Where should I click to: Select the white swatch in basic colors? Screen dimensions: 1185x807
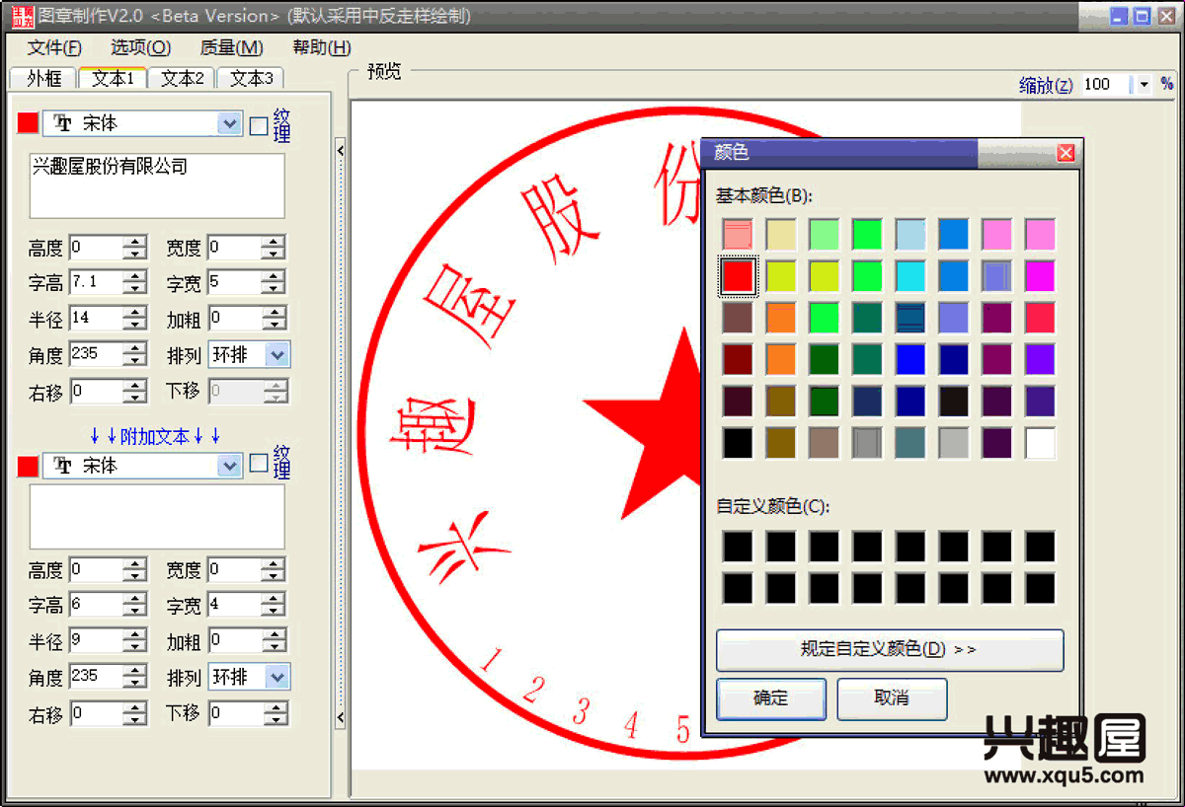1039,443
